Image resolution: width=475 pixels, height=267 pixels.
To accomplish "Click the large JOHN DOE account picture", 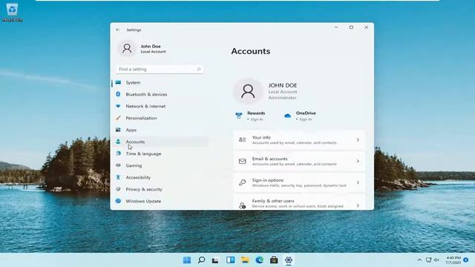I will coord(248,90).
